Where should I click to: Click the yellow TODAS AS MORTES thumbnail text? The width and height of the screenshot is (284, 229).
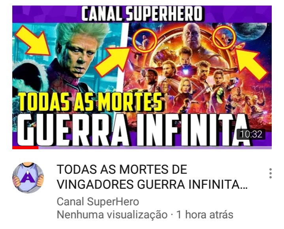(x=90, y=102)
